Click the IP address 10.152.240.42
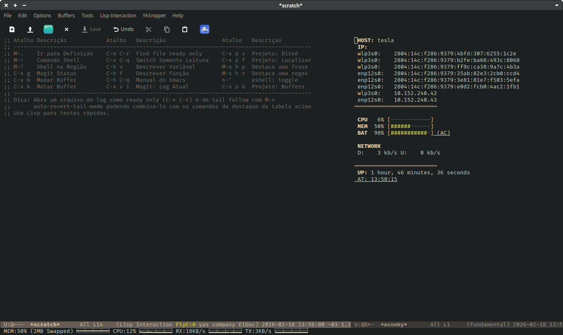Viewport: 563px width, 335px height. [415, 93]
